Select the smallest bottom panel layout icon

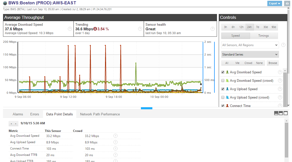[276, 113]
